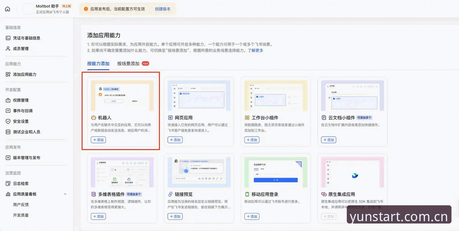The image size is (459, 231).
Task: Click the 移动应用登录 preview thumbnail
Action: [x=276, y=172]
